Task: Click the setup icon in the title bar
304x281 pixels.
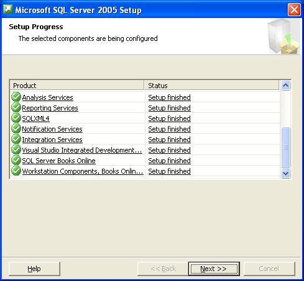Action: (x=8, y=9)
